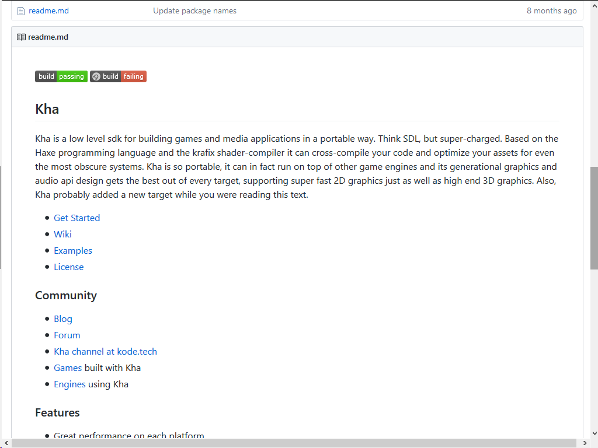
Task: Open the Blog link
Action: [x=63, y=319]
